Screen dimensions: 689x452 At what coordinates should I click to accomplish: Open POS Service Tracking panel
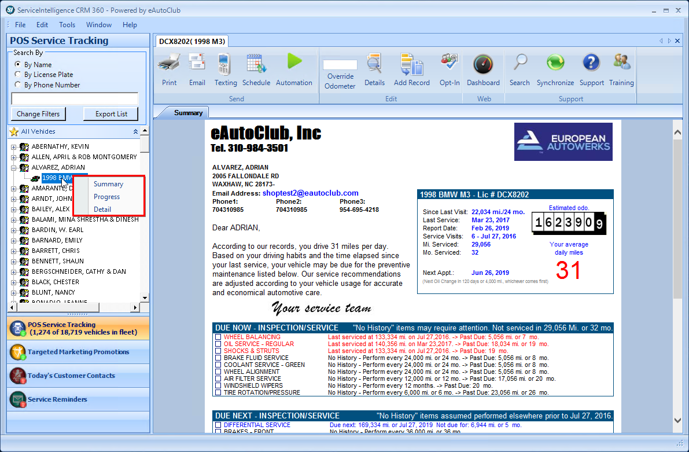click(78, 329)
